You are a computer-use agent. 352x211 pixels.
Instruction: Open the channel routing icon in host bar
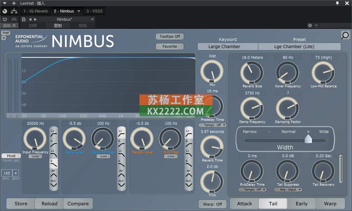pos(14,11)
